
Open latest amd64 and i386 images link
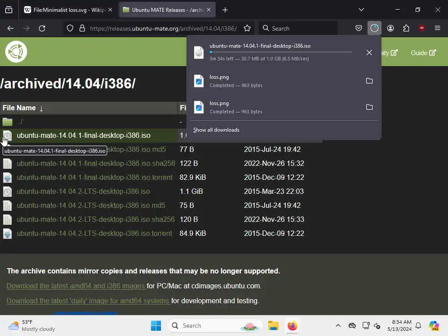76,286
